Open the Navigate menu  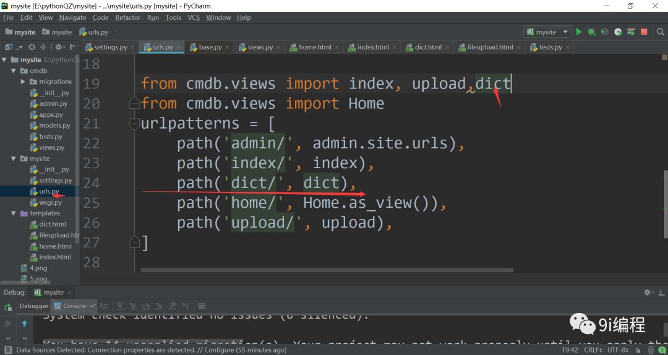[72, 17]
